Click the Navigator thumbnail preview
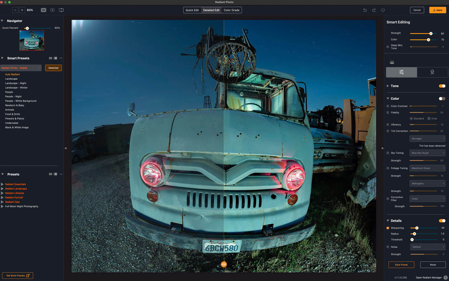449x281 pixels. (32, 40)
